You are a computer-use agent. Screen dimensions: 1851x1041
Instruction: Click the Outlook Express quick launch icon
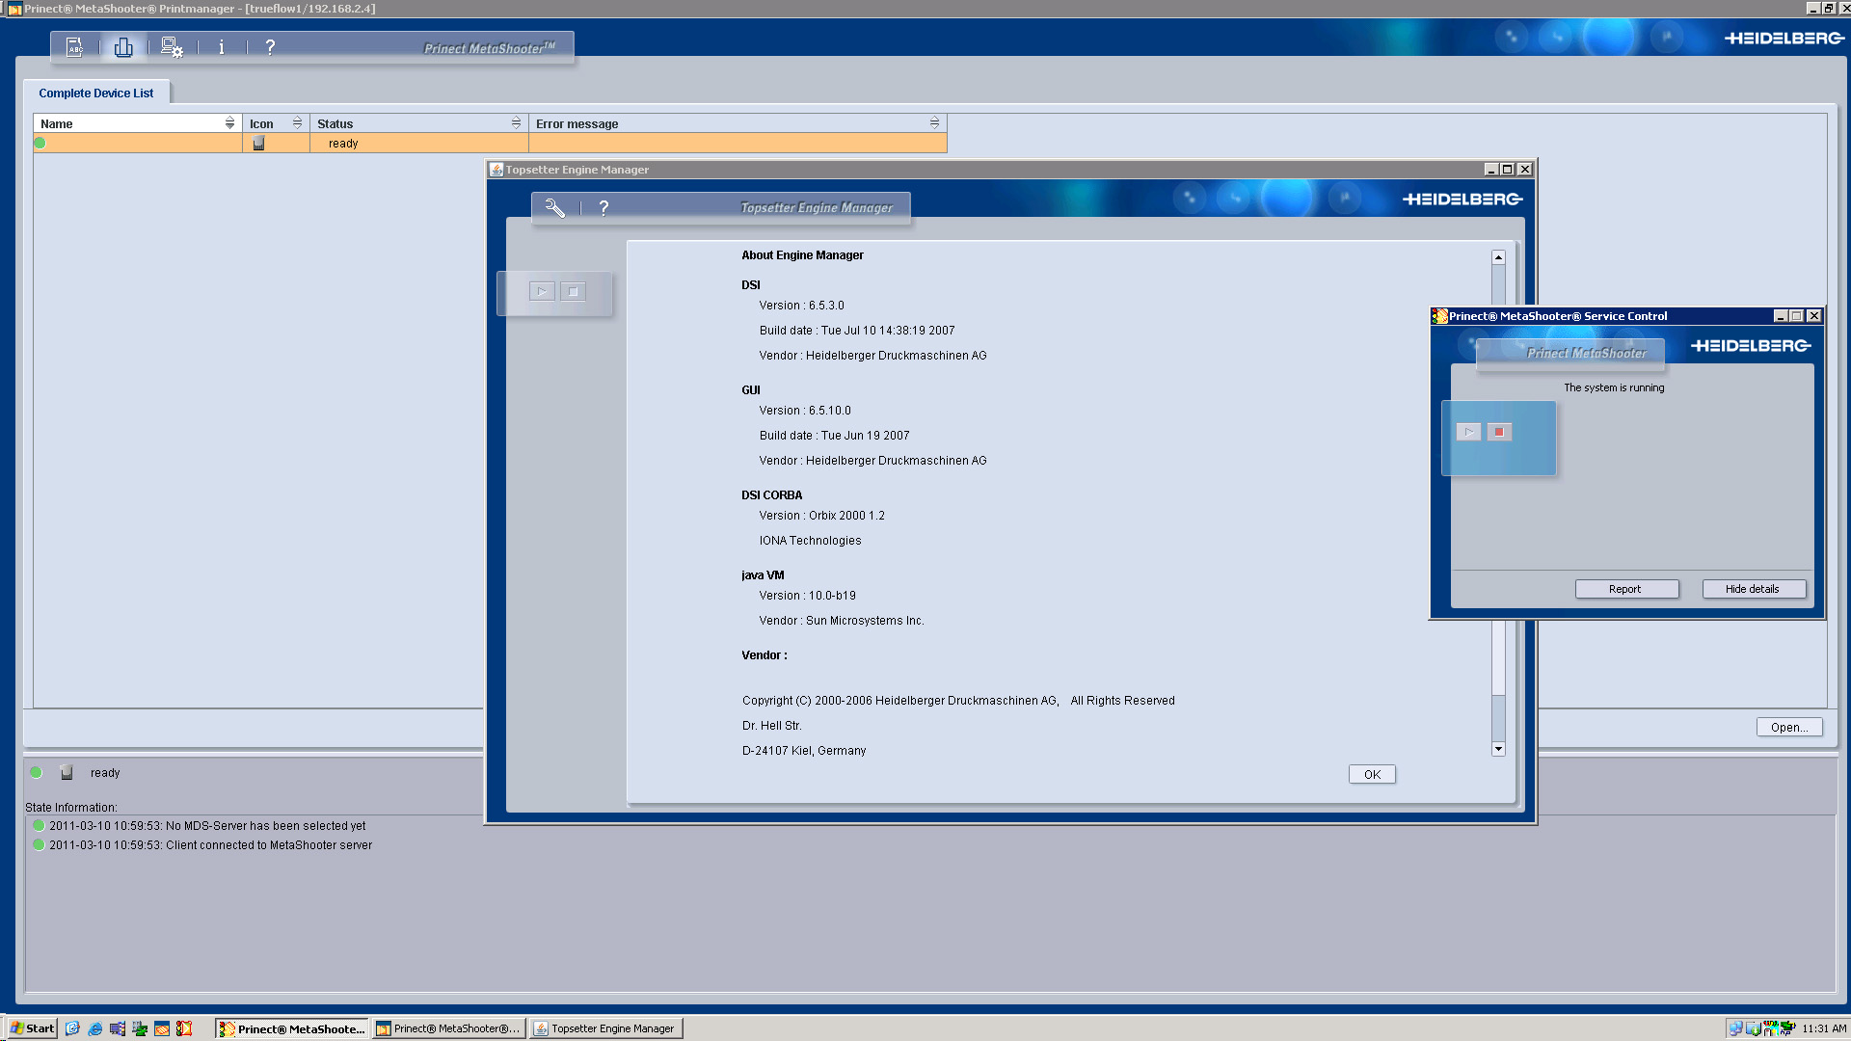click(72, 1028)
